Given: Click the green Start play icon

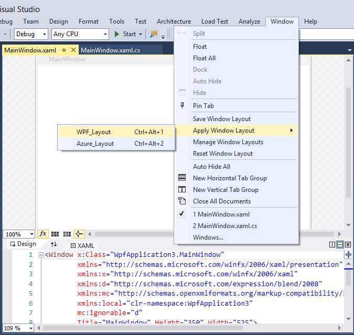Looking at the screenshot, I should coord(117,34).
